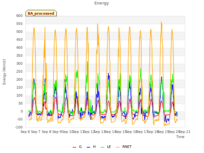Click the 0 y-axis tick label
This screenshot has height=153, width=204.
pos(22,112)
